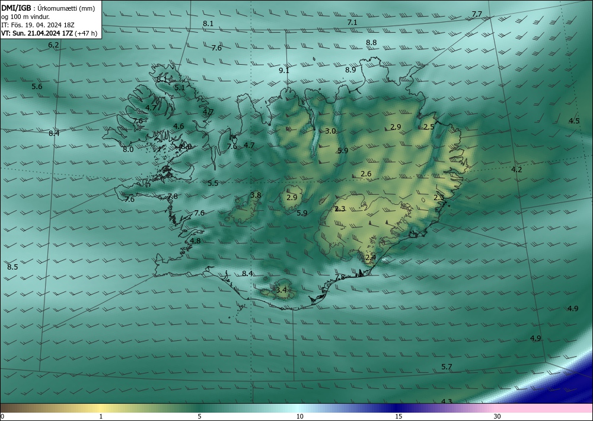Click the 4.2 value label
Image resolution: width=593 pixels, height=421 pixels.
click(x=517, y=170)
